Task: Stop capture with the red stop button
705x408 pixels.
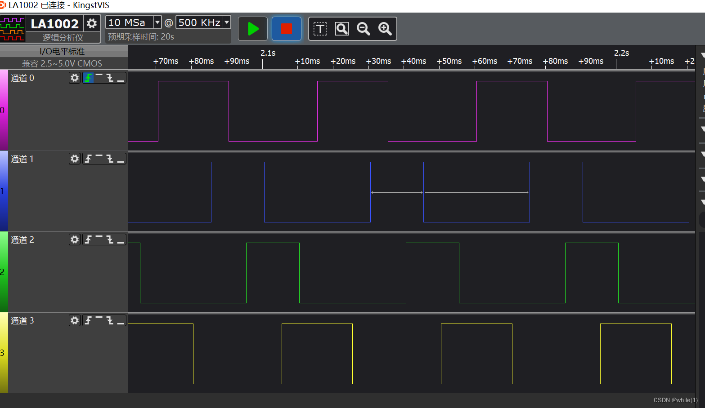Action: point(287,29)
